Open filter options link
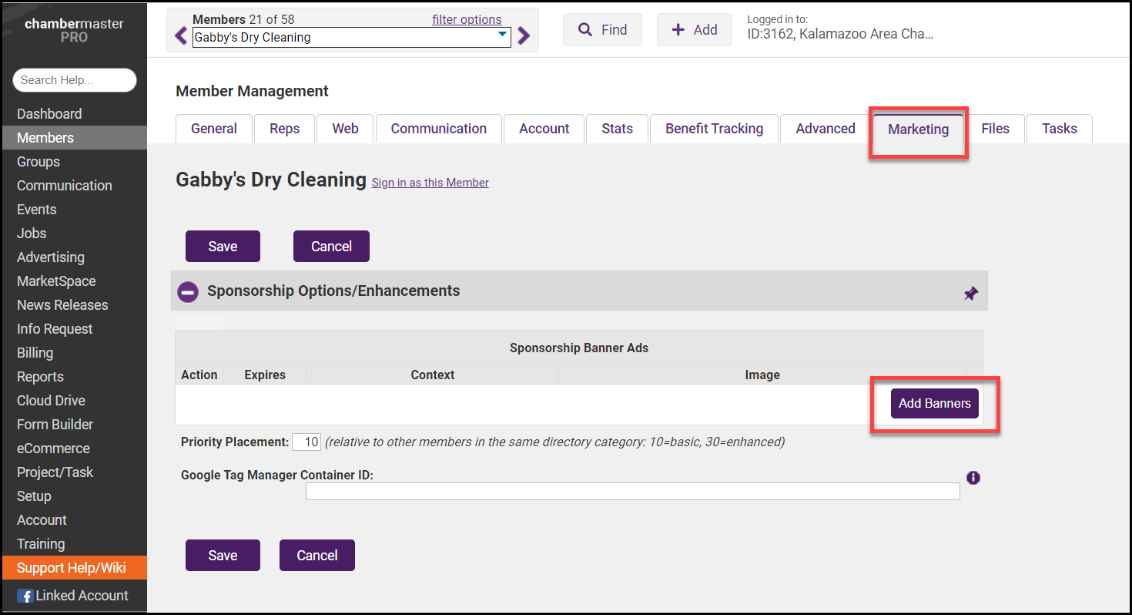The height and width of the screenshot is (615, 1132). point(467,20)
